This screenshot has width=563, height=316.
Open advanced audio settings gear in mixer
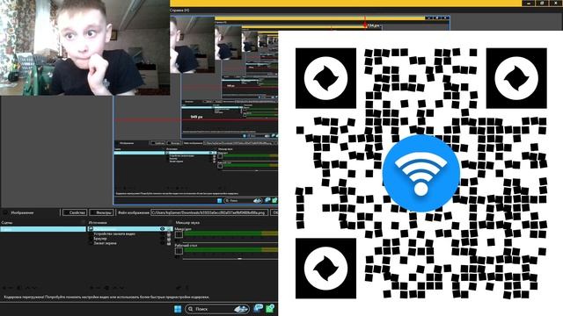coord(179,288)
